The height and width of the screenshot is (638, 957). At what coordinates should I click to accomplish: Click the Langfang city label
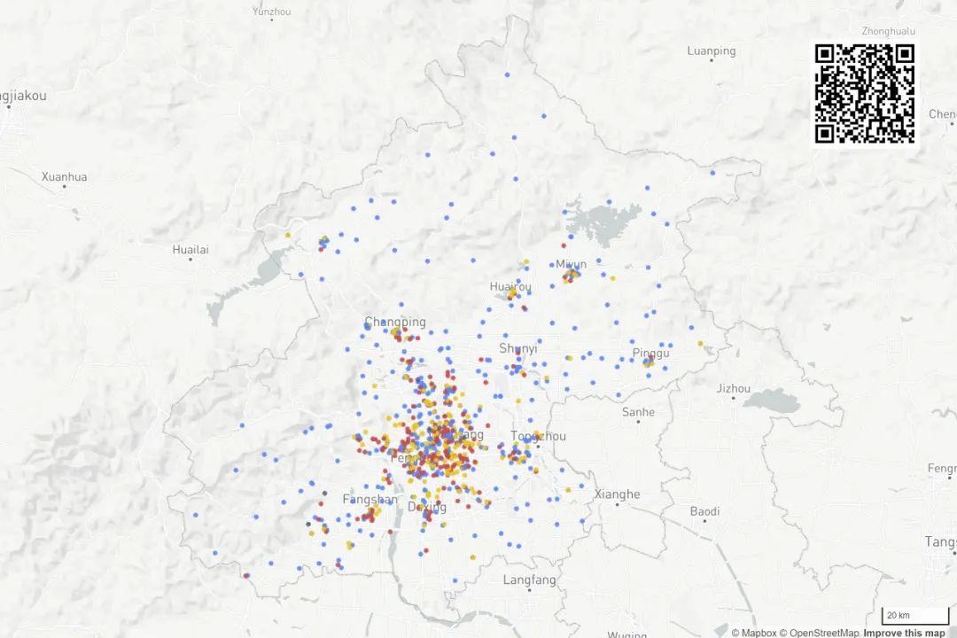point(530,580)
